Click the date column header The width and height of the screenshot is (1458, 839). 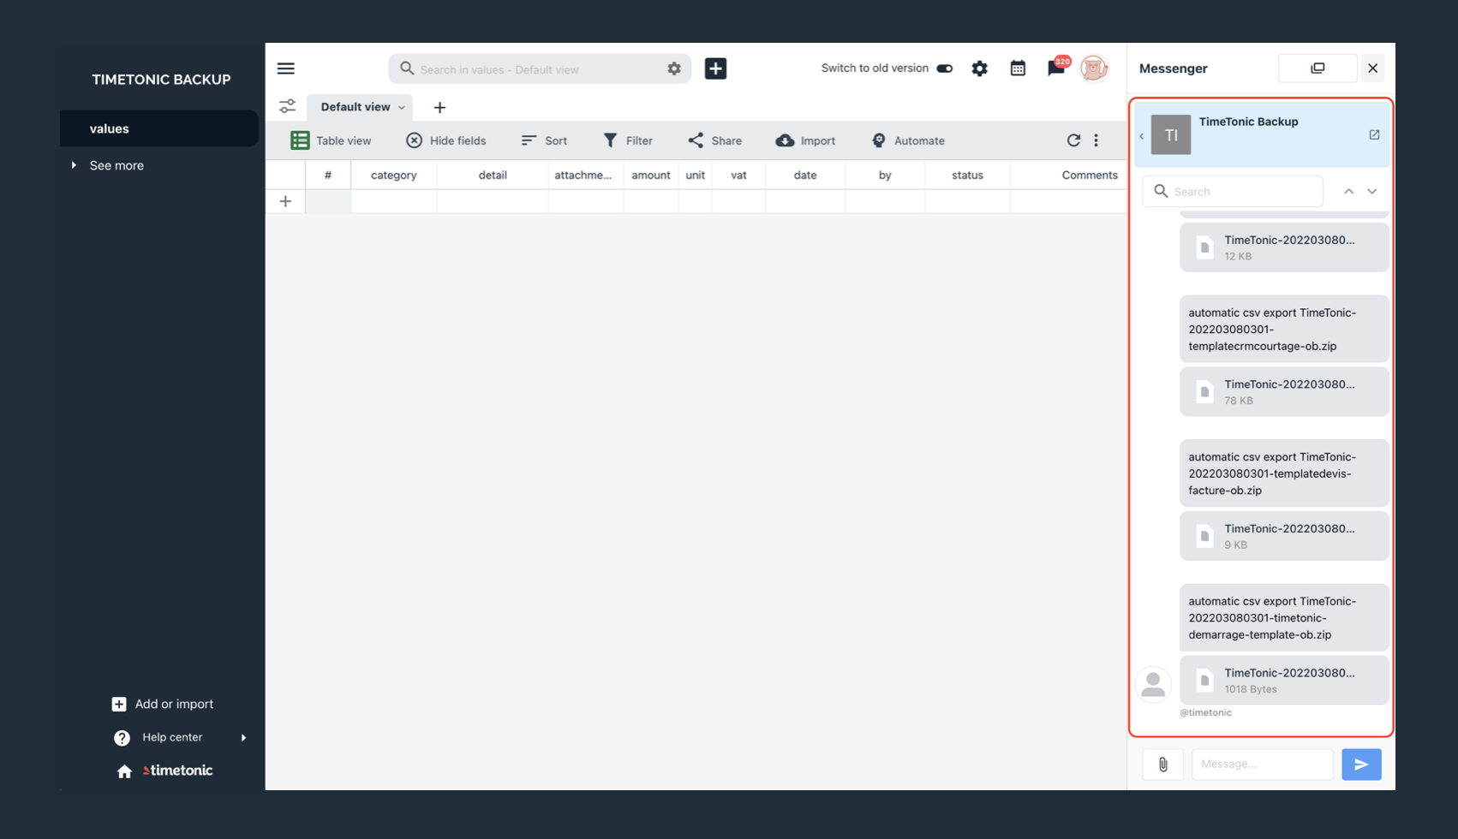point(805,175)
